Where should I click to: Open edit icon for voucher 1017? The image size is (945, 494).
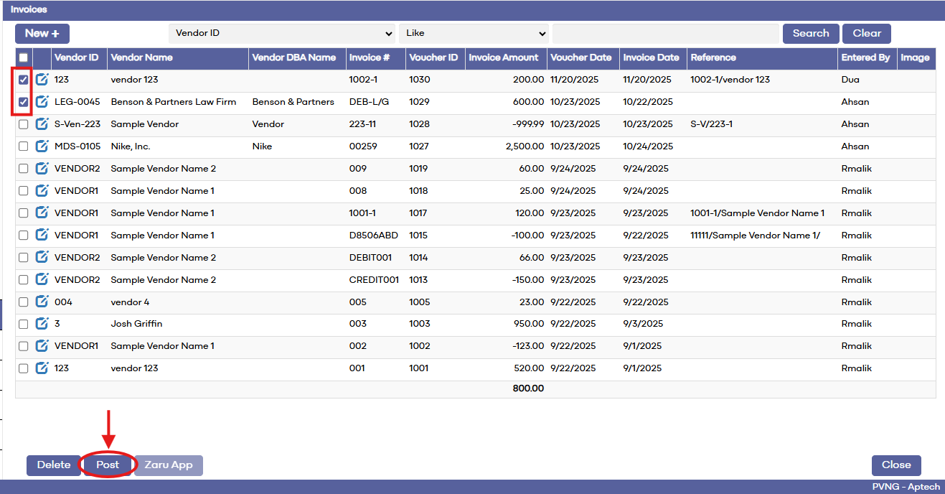point(42,213)
